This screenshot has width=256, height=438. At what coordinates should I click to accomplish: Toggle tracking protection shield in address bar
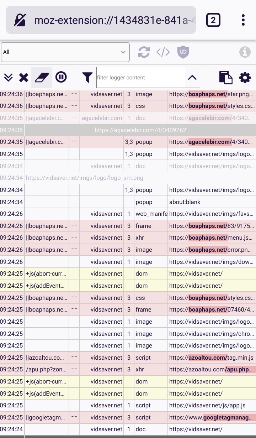(x=20, y=20)
